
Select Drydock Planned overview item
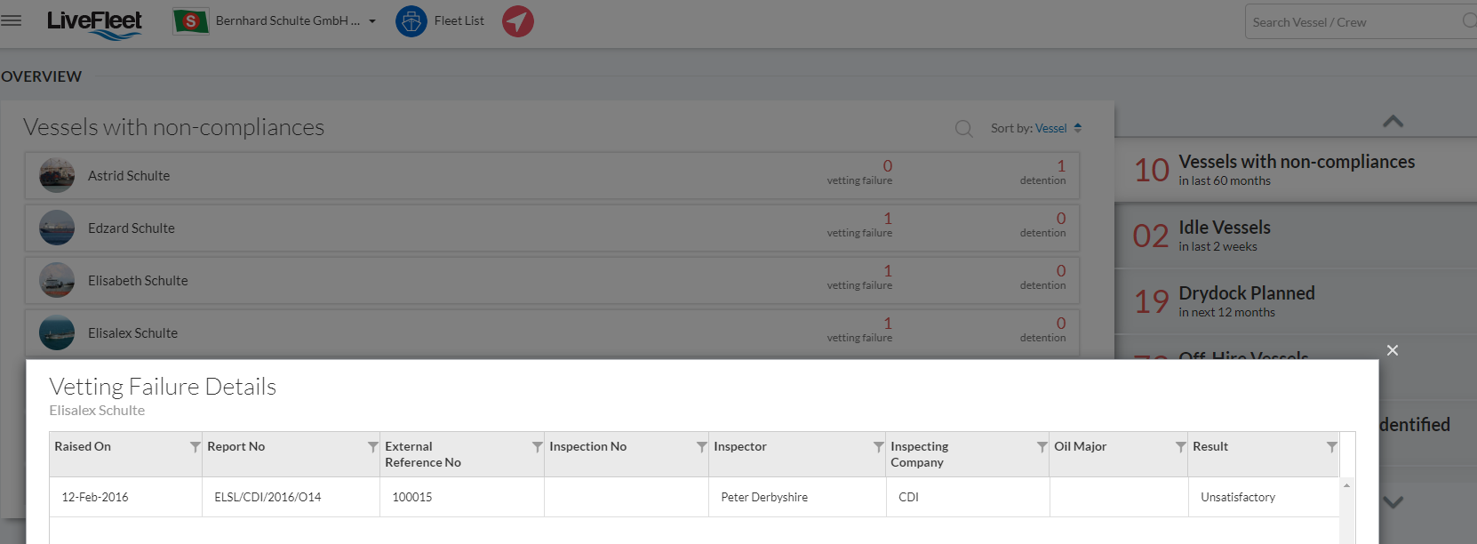click(x=1296, y=301)
